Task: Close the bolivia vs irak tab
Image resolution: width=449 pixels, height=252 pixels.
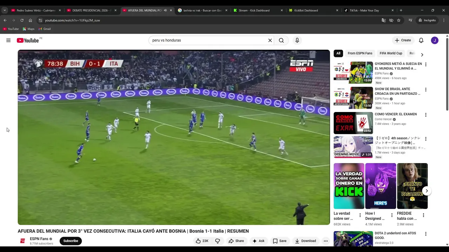Action: [226, 10]
